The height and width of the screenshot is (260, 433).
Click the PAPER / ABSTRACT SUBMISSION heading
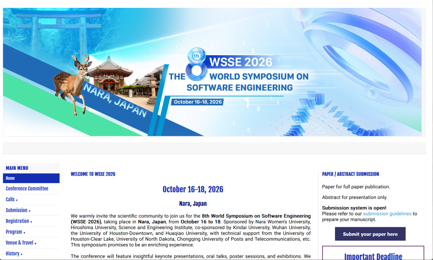[351, 174]
